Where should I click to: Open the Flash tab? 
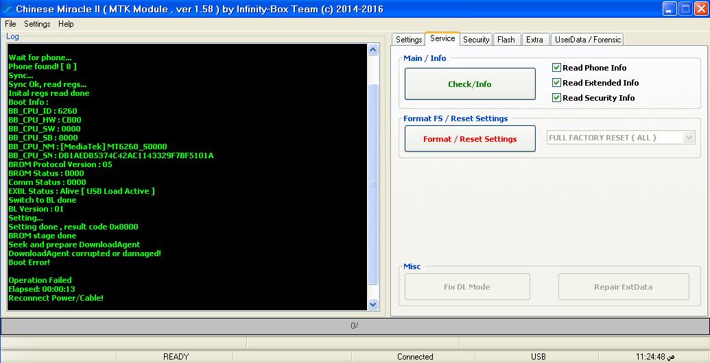[506, 40]
